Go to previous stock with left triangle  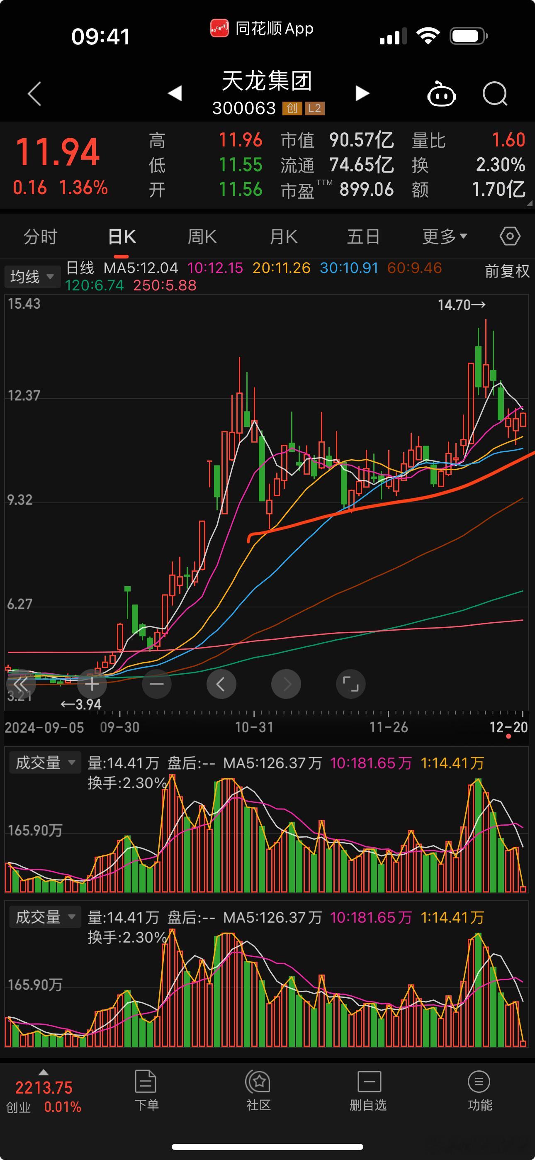click(x=175, y=93)
